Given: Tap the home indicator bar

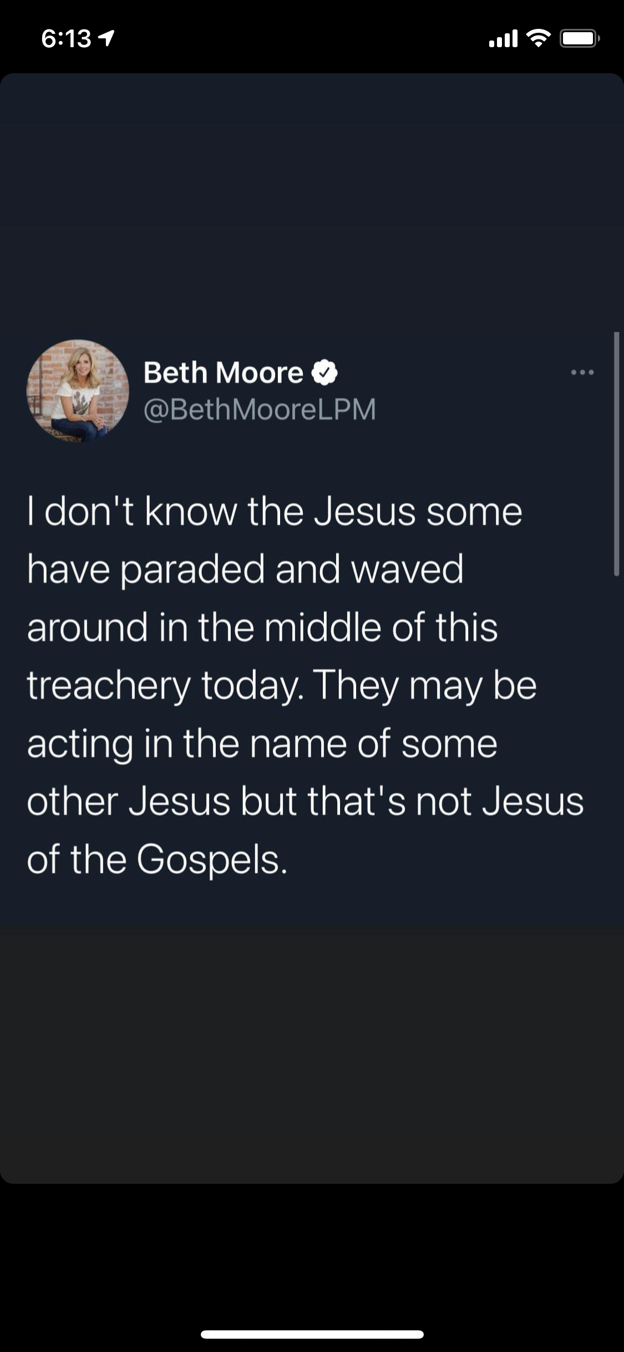Looking at the screenshot, I should pyautogui.click(x=312, y=1334).
